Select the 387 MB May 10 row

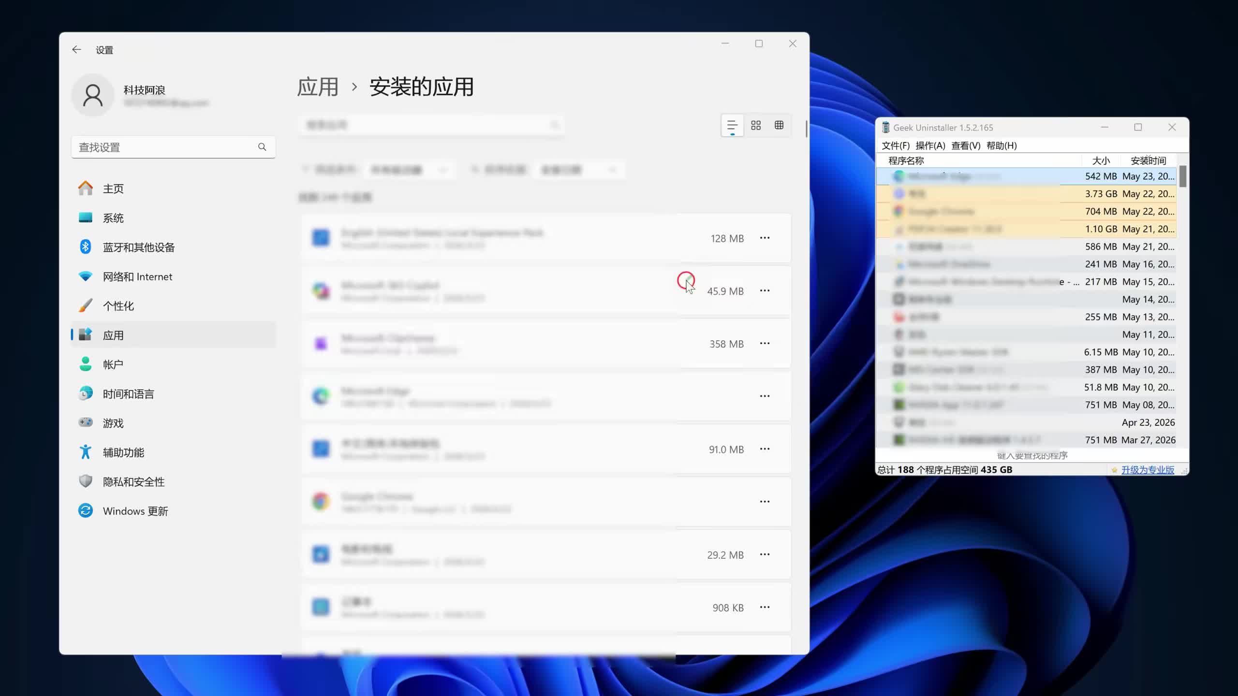pyautogui.click(x=1026, y=370)
